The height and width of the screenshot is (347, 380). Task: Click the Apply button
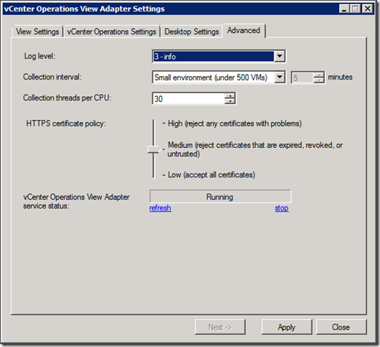[287, 327]
